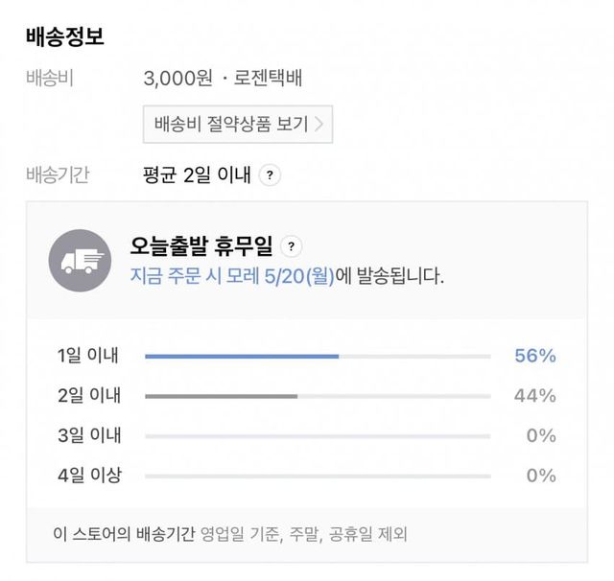This screenshot has width=614, height=581.
Task: Click the gray delivery truck icon
Action: pyautogui.click(x=81, y=262)
